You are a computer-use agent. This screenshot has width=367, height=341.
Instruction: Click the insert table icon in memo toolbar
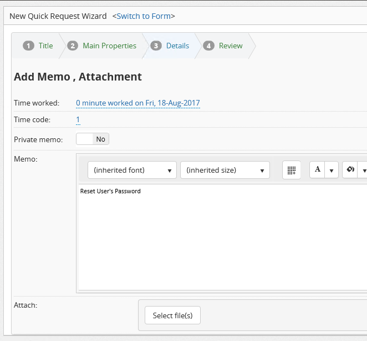[292, 170]
